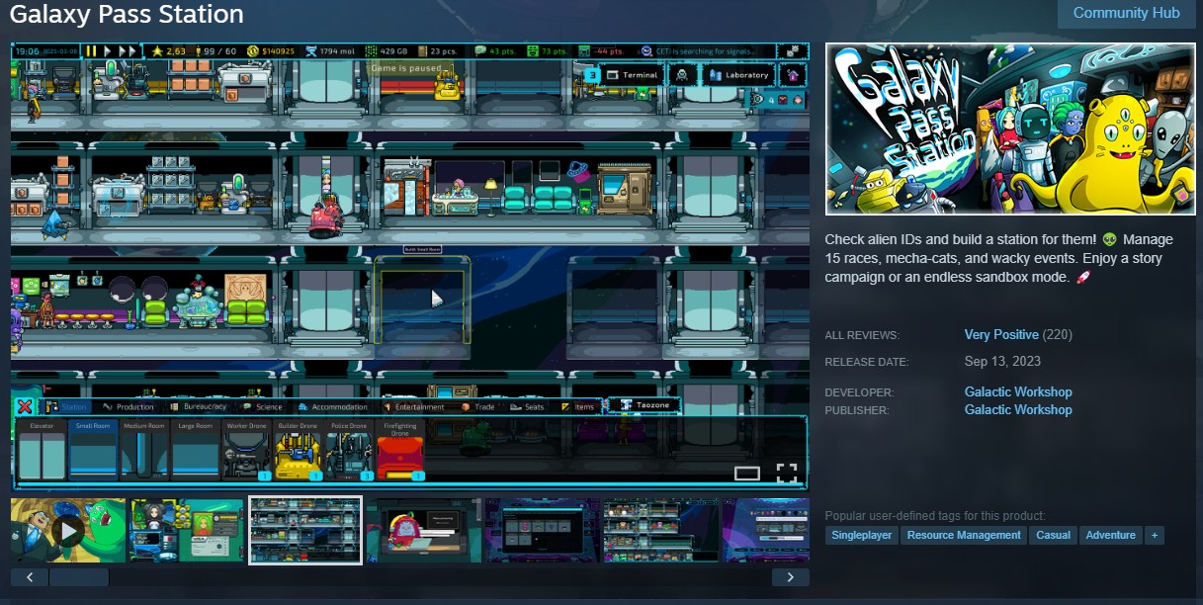Open the dark menu grid thumbnail
The width and height of the screenshot is (1203, 605).
(x=543, y=531)
